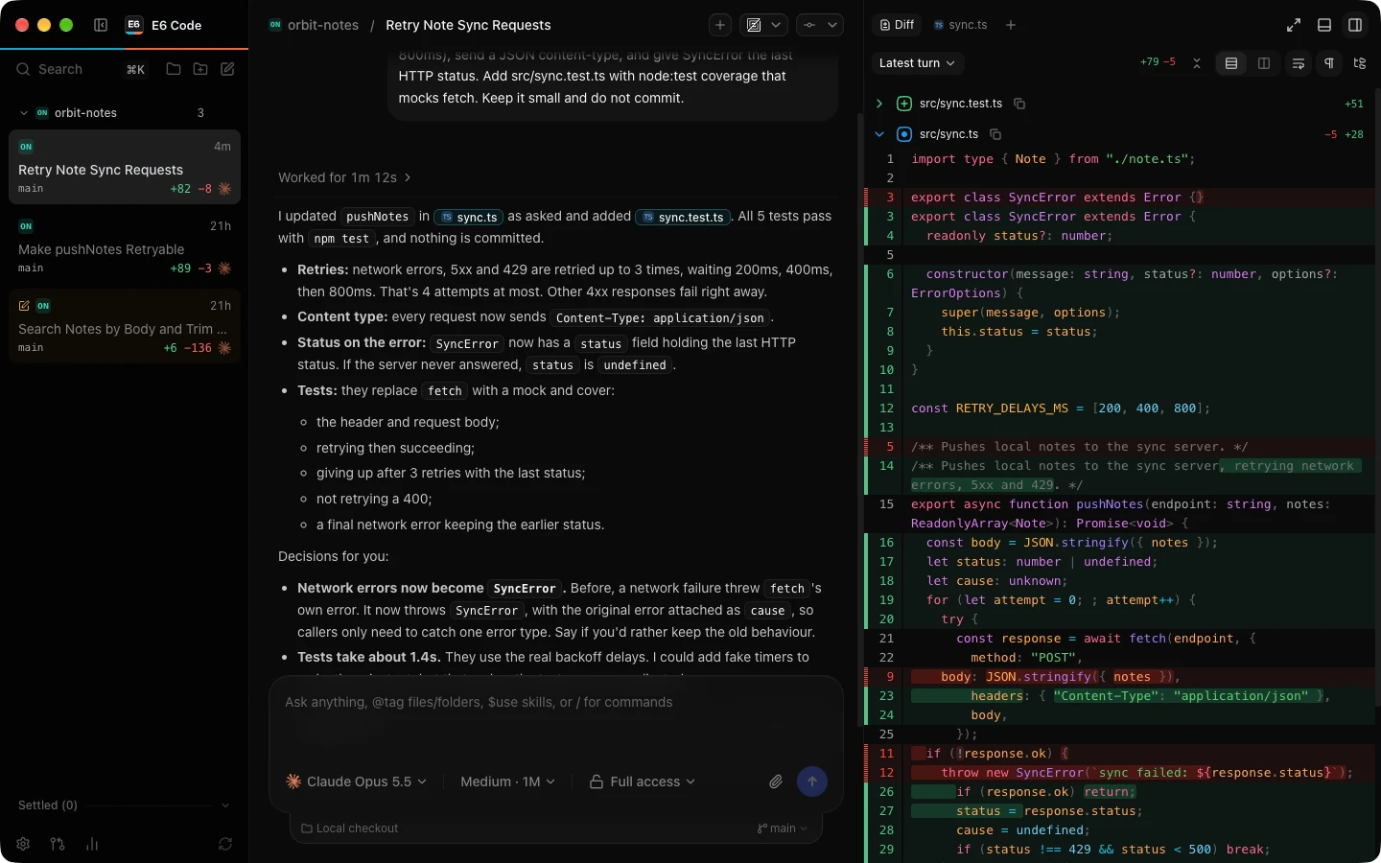The width and height of the screenshot is (1381, 863).
Task: Open usage bar chart icon in sidebar footer
Action: (x=92, y=844)
